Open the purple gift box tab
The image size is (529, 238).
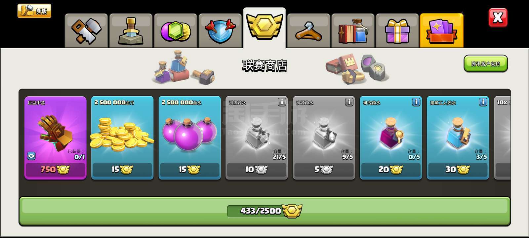[x=397, y=31]
